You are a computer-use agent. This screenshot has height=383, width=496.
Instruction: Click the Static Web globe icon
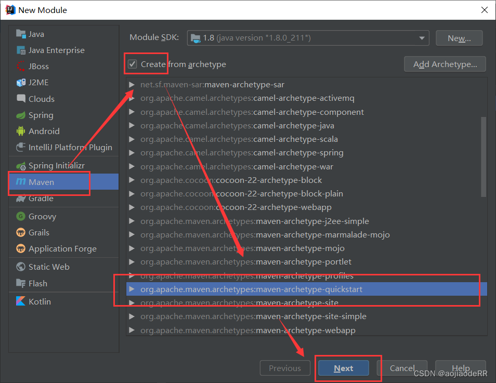pyautogui.click(x=21, y=267)
